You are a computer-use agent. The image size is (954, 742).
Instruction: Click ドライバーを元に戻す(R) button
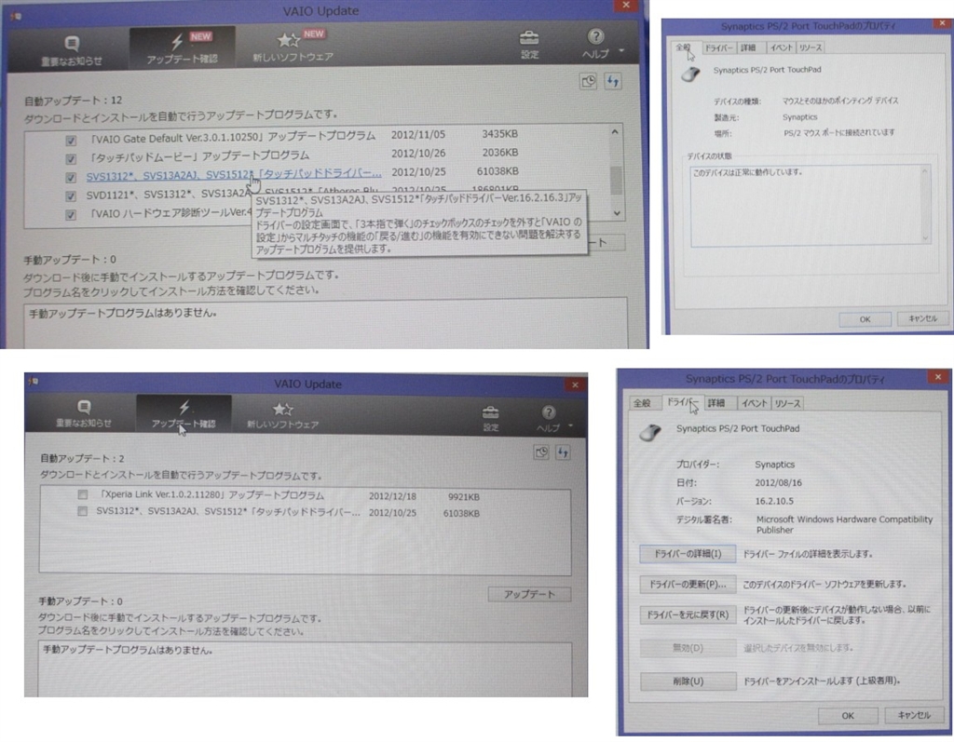click(x=688, y=614)
